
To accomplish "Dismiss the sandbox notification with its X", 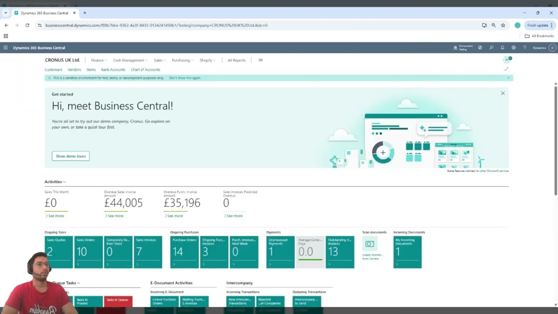I will (49, 78).
